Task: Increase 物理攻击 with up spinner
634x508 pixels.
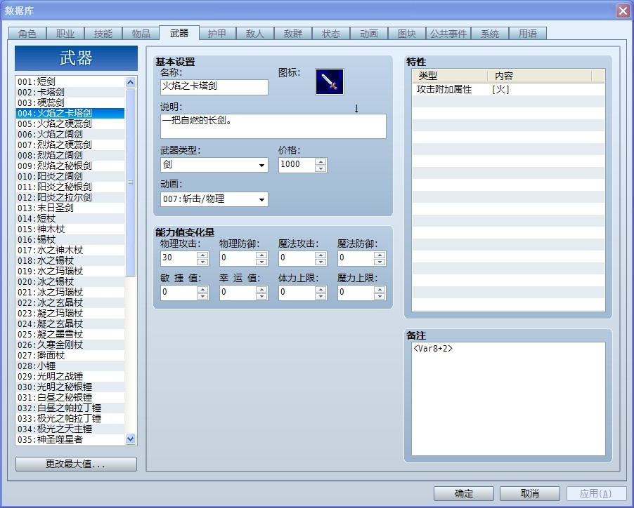Action: (202, 255)
